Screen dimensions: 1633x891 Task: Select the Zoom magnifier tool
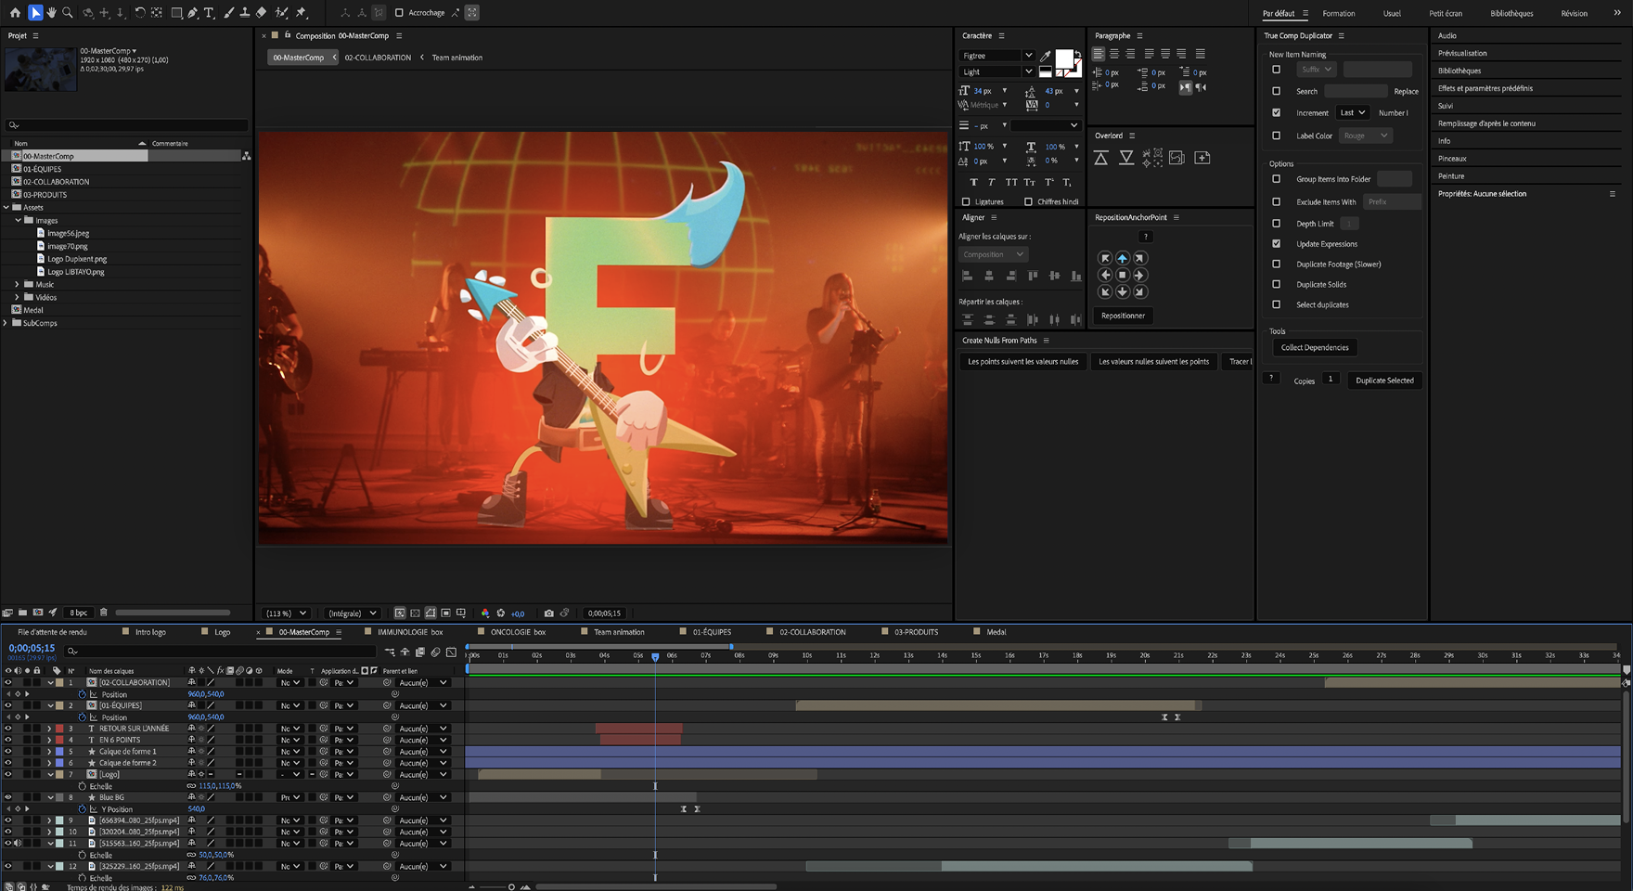pos(68,13)
